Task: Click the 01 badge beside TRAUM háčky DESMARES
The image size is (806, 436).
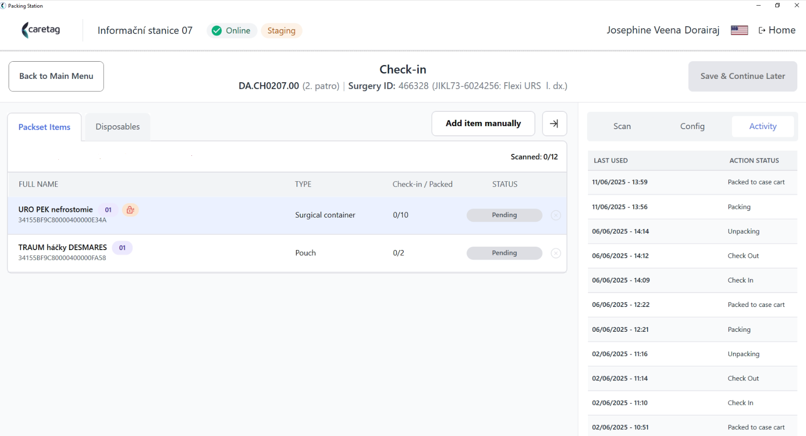Action: [x=122, y=248]
